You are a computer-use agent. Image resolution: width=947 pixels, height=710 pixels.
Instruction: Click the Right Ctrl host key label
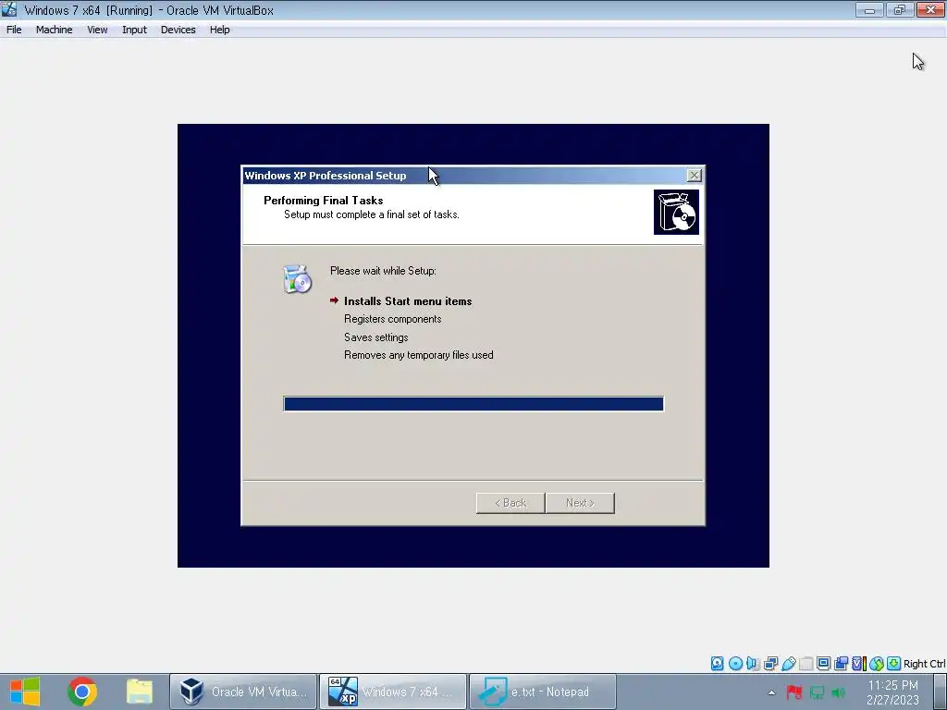(x=925, y=664)
